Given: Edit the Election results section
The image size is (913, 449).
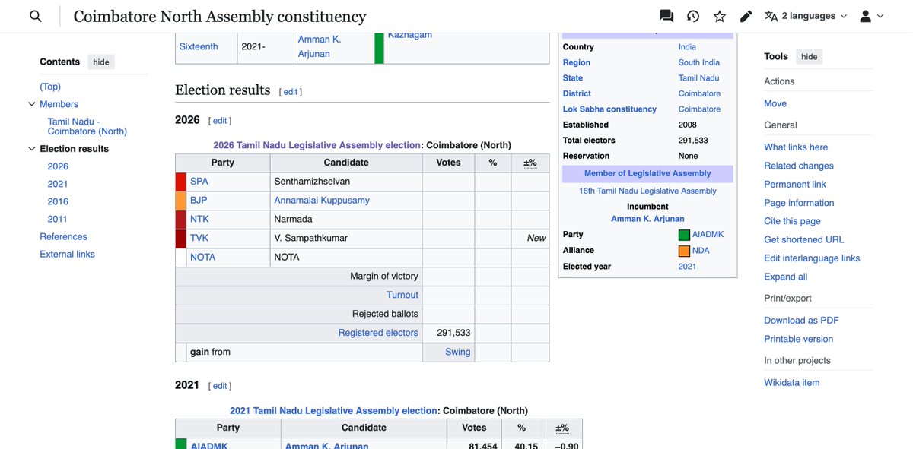Looking at the screenshot, I should [x=291, y=92].
